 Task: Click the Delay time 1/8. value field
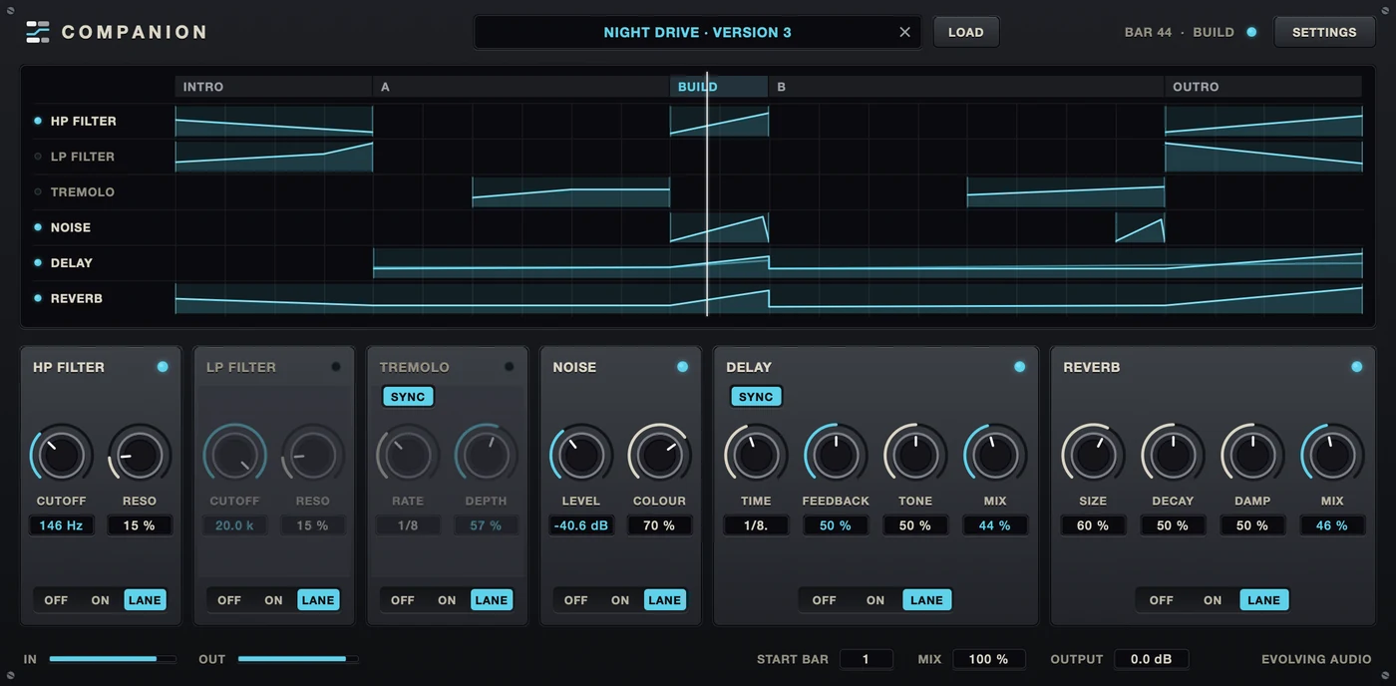coord(756,525)
